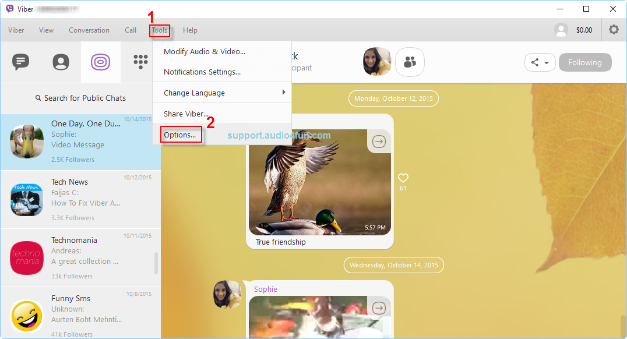Image resolution: width=627 pixels, height=339 pixels.
Task: Click Search for Public Chats field
Action: (80, 98)
